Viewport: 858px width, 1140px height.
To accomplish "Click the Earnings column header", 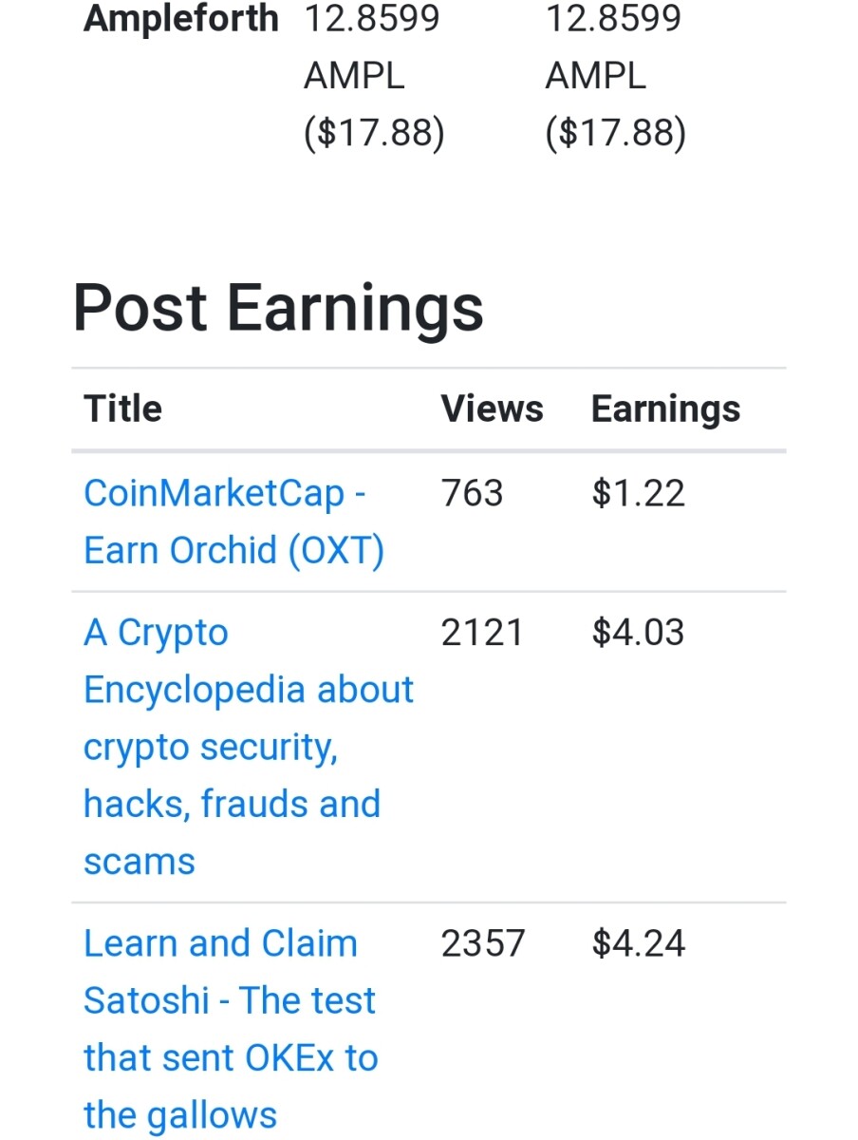I will tap(665, 410).
